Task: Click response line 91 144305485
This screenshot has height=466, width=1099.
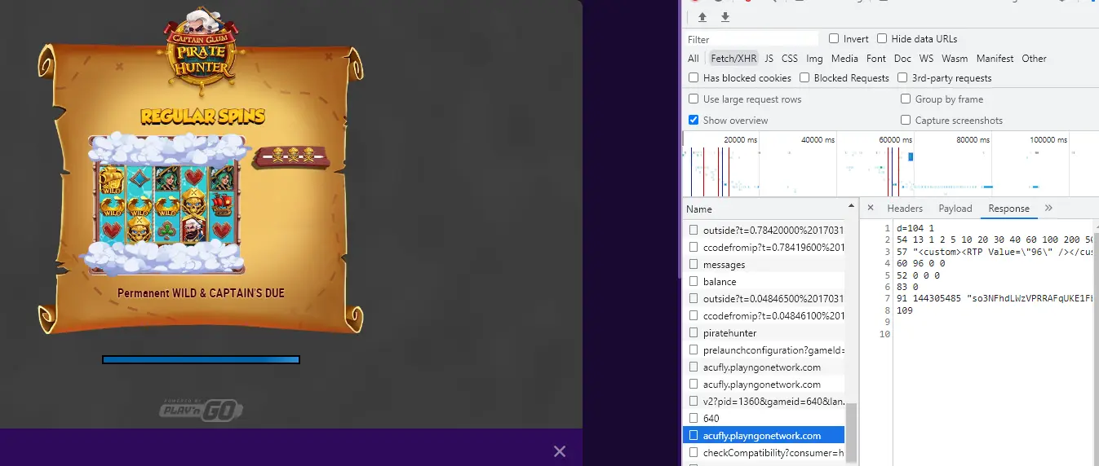Action: pos(995,299)
